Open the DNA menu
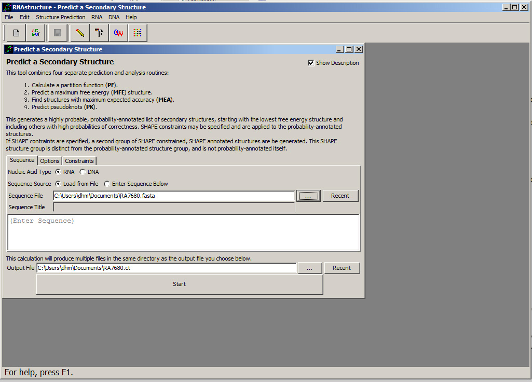The width and height of the screenshot is (532, 382). pyautogui.click(x=114, y=17)
